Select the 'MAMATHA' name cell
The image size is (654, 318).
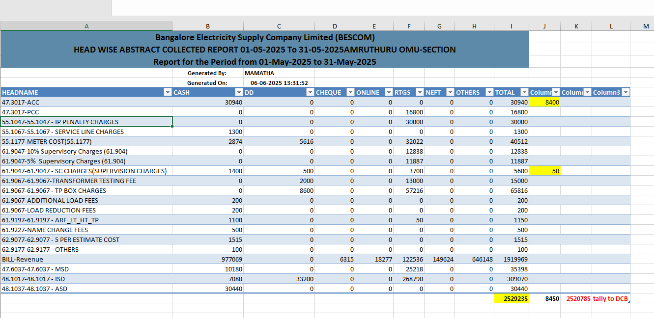point(279,73)
